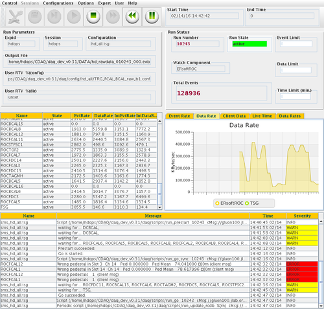Click the Event Limit input field
The width and height of the screenshot is (324, 309).
[x=296, y=44]
